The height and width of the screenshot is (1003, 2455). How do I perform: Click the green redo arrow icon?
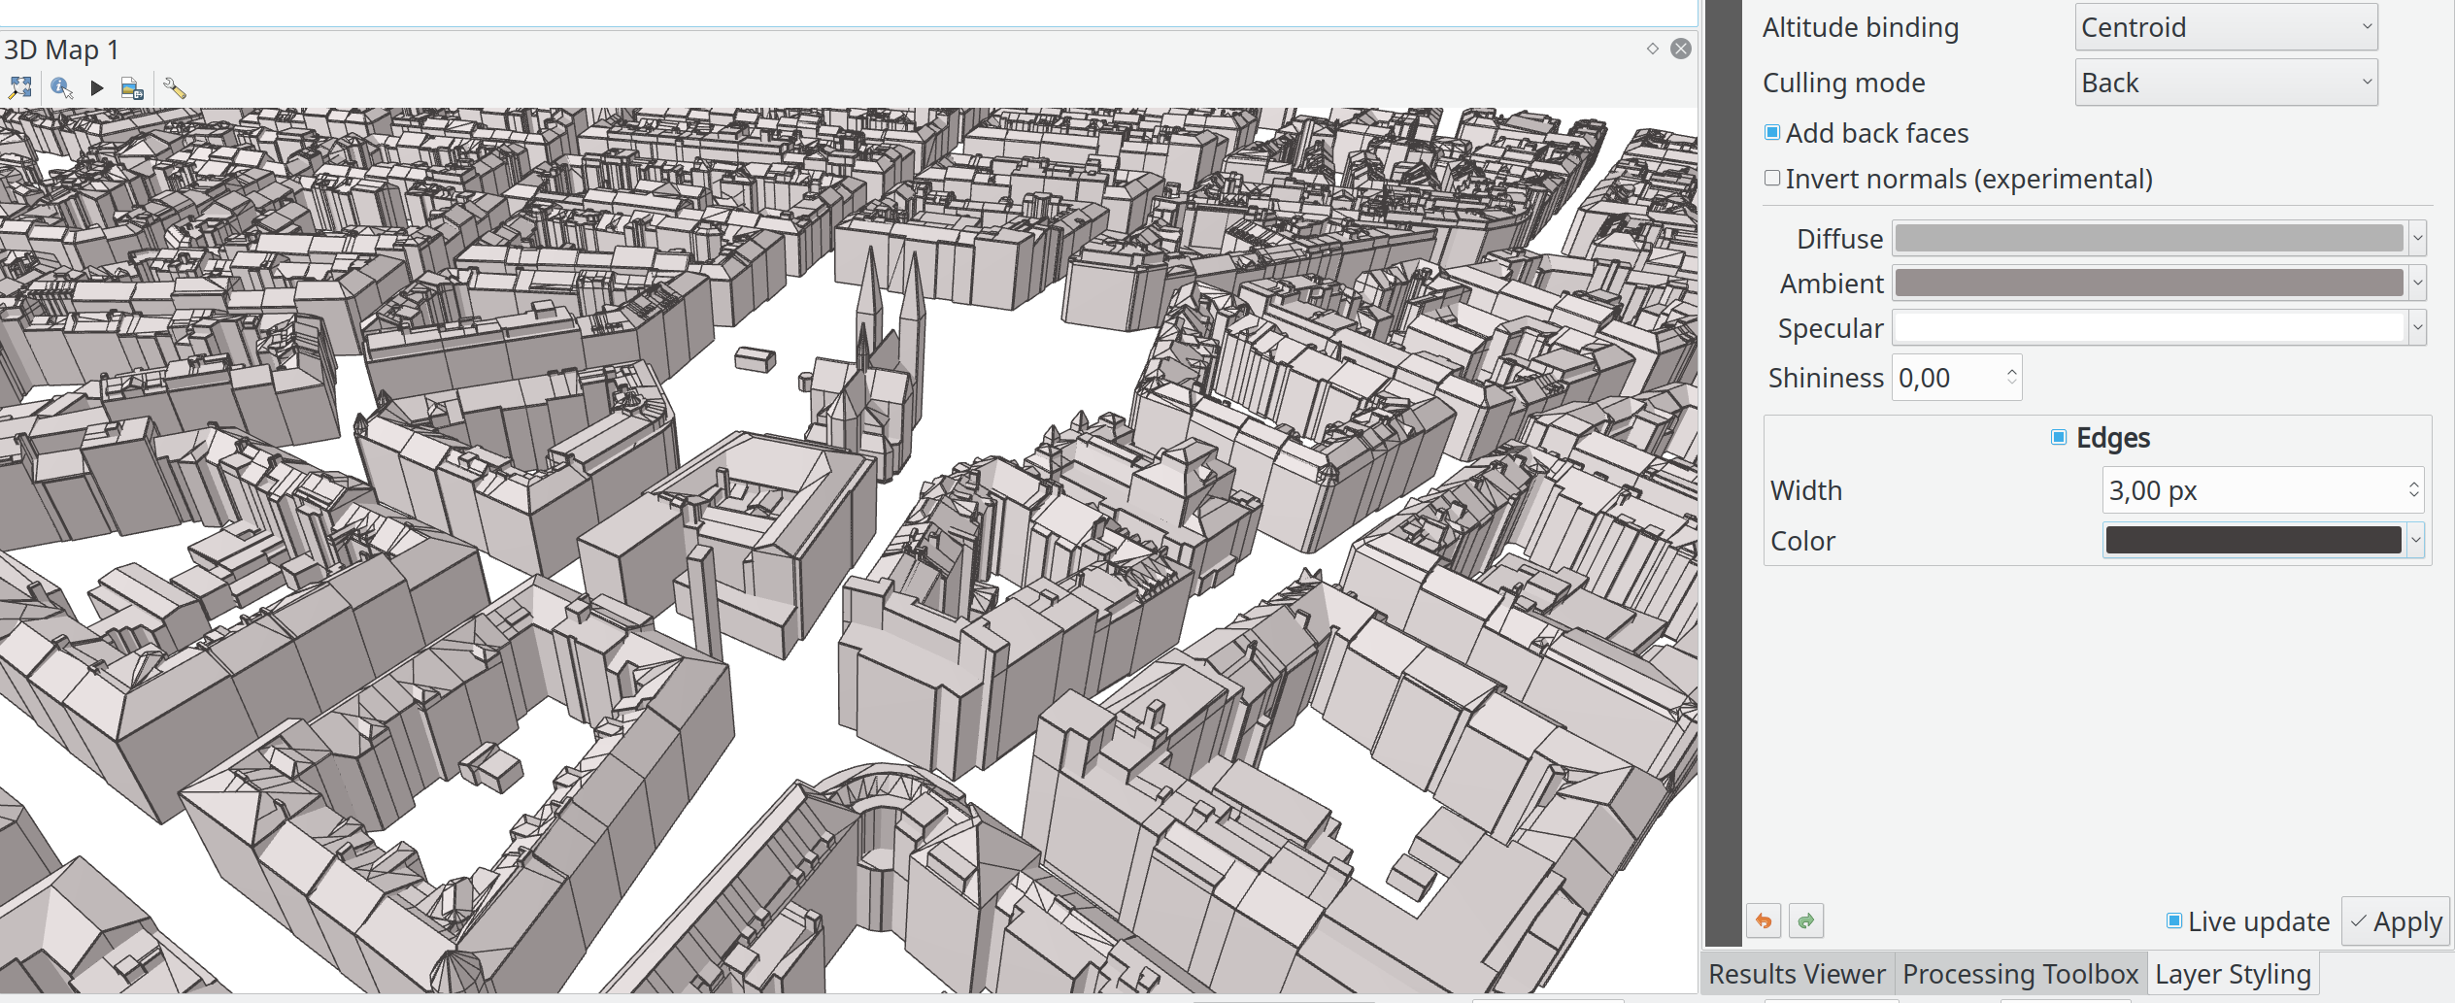1805,920
